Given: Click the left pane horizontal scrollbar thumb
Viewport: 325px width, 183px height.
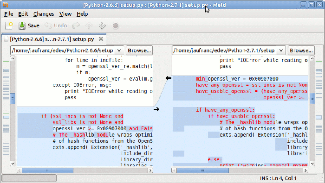Looking at the screenshot, I should (x=47, y=170).
